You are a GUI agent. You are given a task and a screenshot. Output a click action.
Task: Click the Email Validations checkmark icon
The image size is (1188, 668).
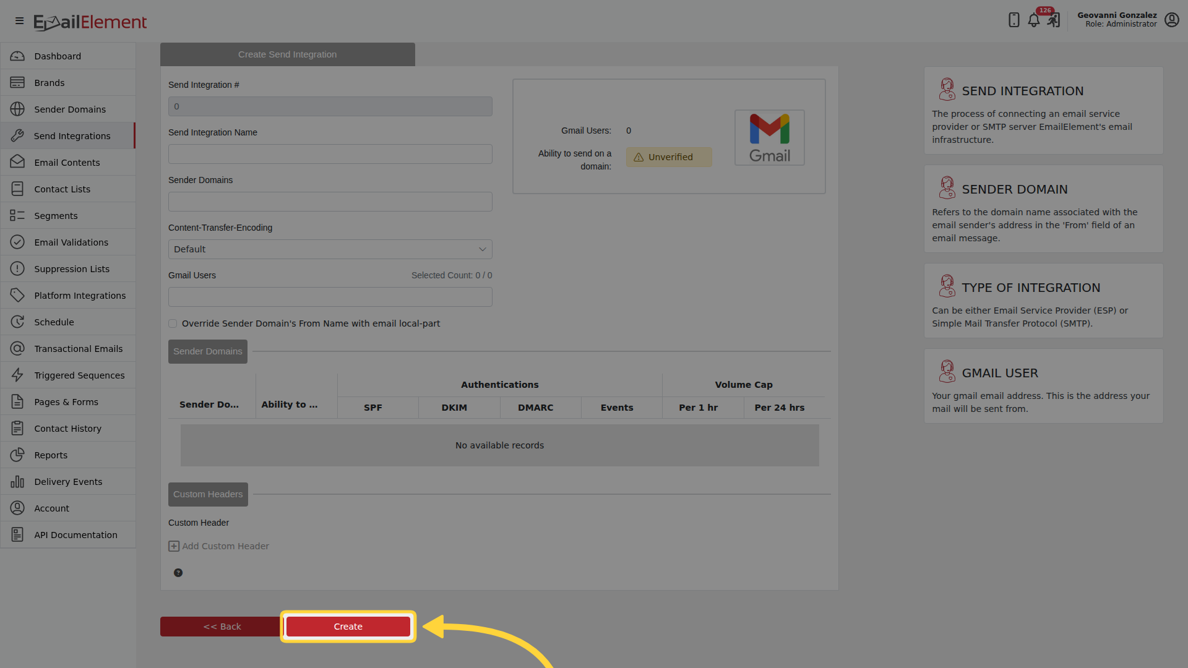[17, 242]
